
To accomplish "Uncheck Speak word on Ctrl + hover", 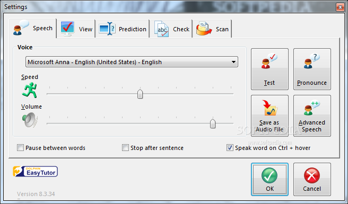I will pos(230,148).
